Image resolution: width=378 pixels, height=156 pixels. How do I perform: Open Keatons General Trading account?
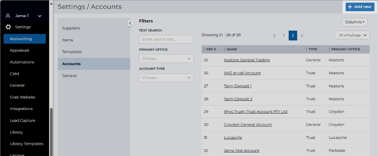tap(246, 60)
